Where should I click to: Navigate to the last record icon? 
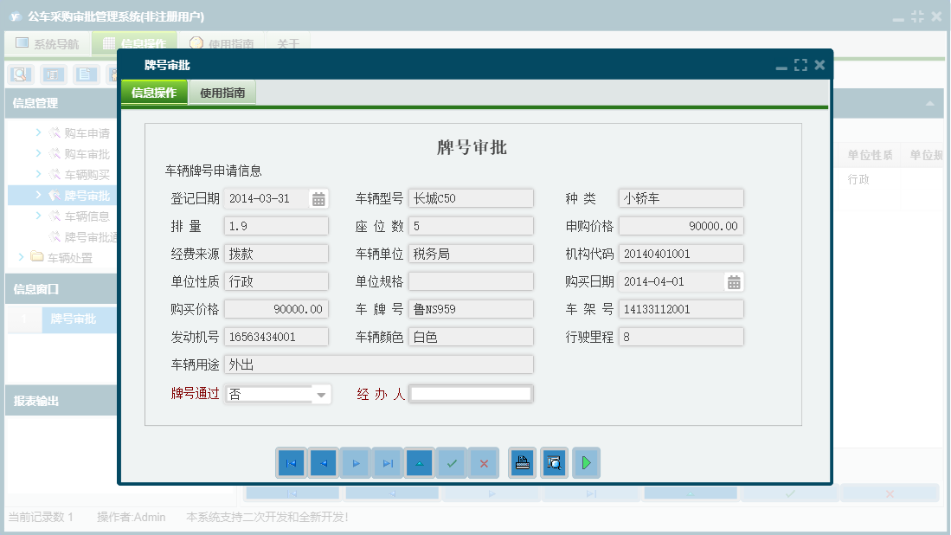[x=388, y=462]
